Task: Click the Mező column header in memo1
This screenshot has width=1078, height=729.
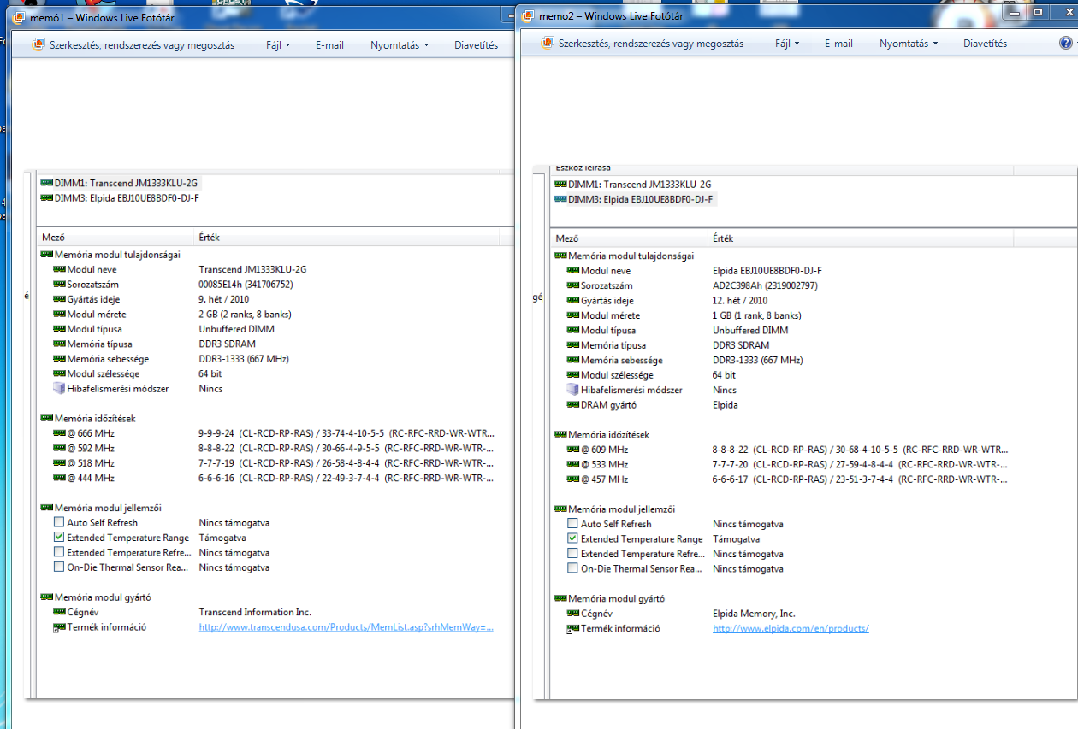Action: coord(116,238)
